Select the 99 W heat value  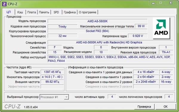pyautogui.click(x=141, y=26)
